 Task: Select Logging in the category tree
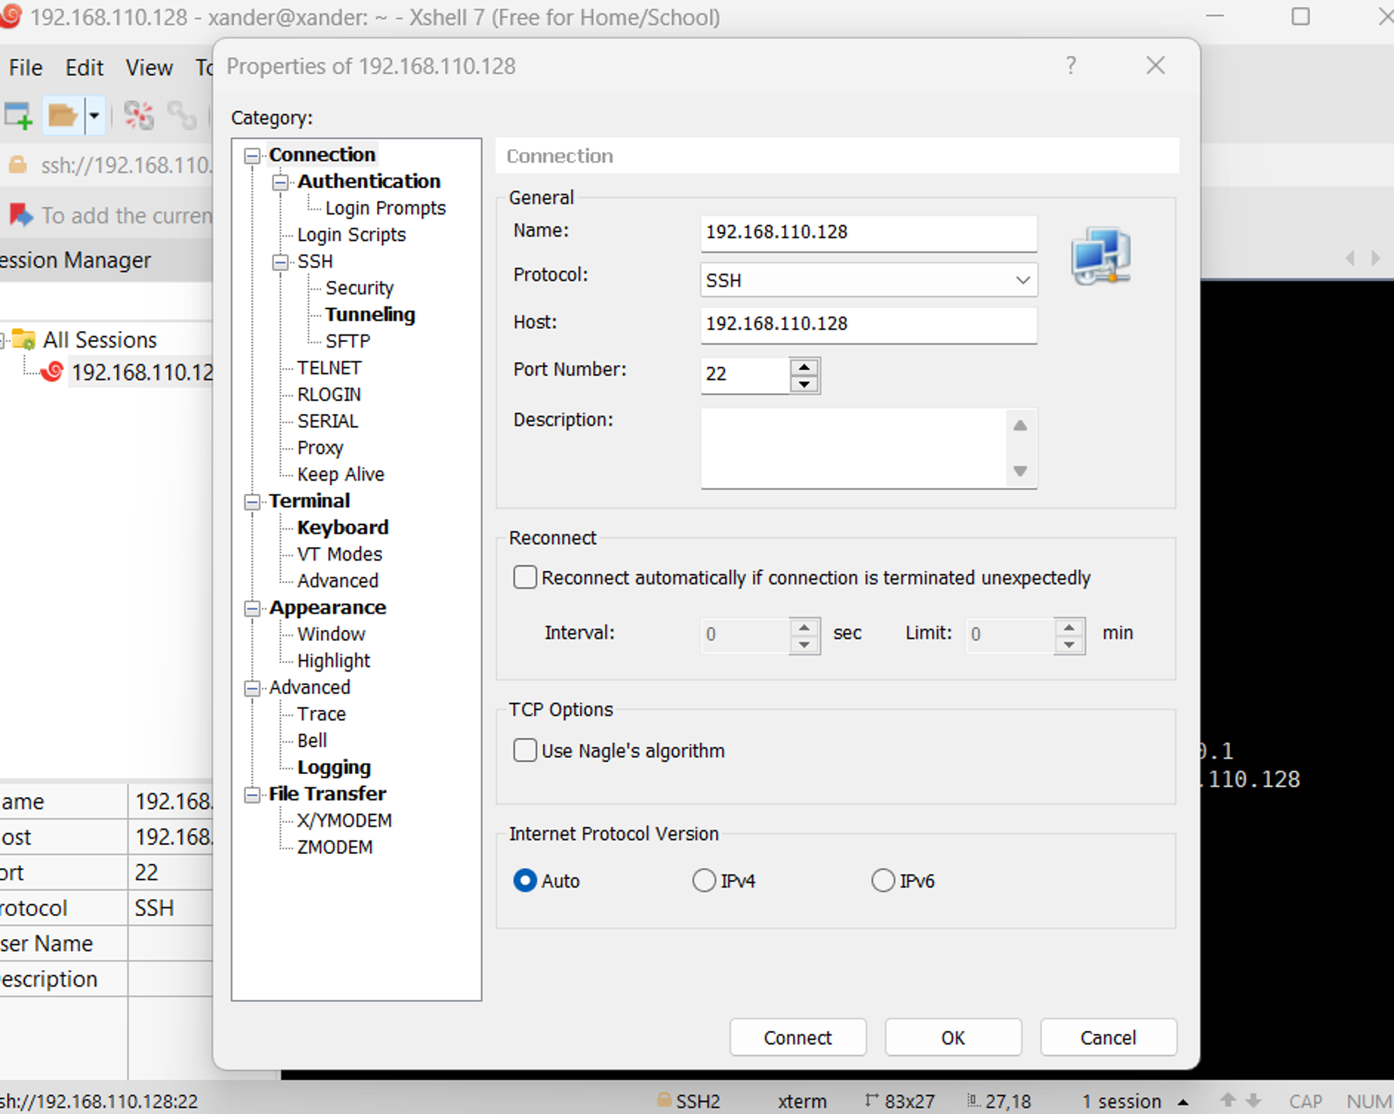[x=334, y=767]
